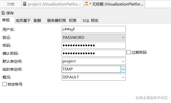Toggle the 锁定帐号 checkbox
This screenshot has width=171, height=103.
(4, 84)
